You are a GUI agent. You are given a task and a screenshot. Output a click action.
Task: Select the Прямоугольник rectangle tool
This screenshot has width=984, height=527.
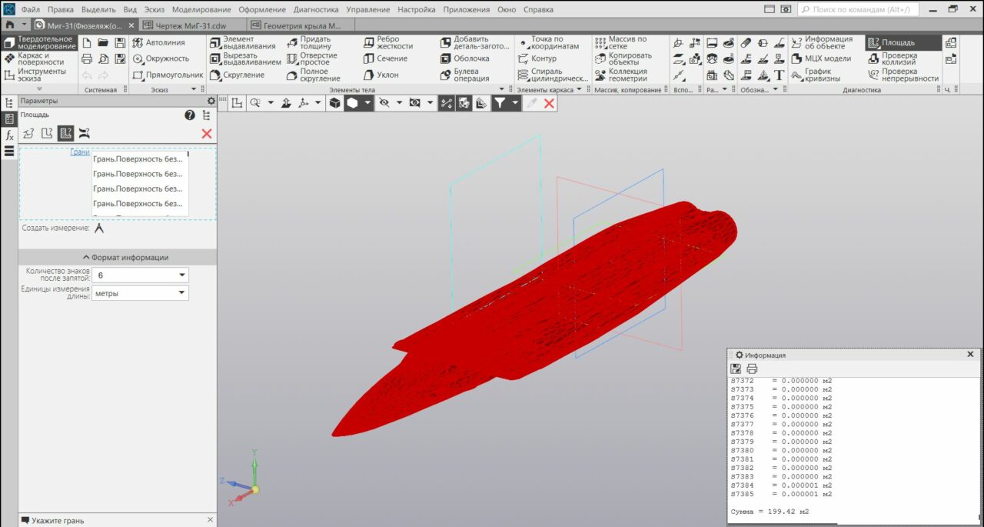(x=168, y=75)
